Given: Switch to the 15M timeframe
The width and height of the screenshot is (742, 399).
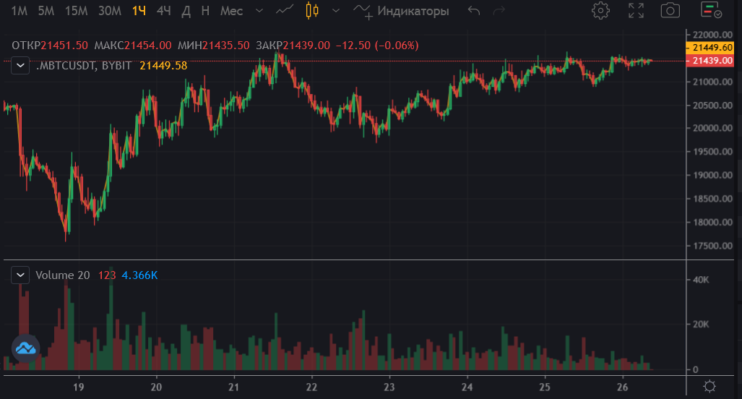Looking at the screenshot, I should [x=76, y=11].
